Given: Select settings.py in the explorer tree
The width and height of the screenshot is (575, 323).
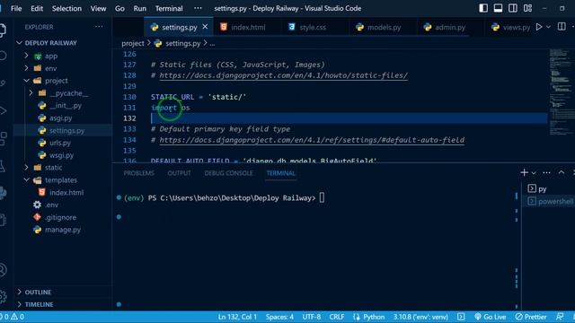Looking at the screenshot, I should point(63,130).
